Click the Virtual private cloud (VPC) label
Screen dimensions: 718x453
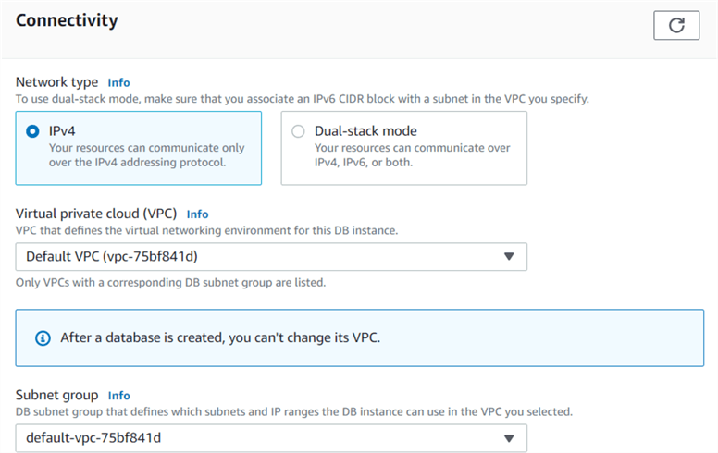click(x=96, y=214)
